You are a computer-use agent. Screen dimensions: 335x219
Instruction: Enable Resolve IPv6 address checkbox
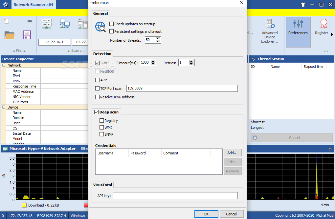coord(97,97)
